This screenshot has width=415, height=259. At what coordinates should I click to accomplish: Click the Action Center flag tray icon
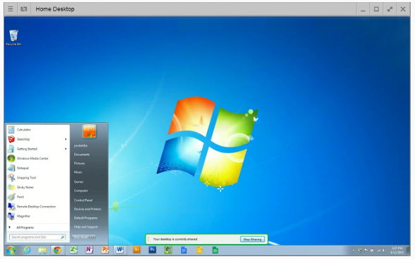(366, 250)
